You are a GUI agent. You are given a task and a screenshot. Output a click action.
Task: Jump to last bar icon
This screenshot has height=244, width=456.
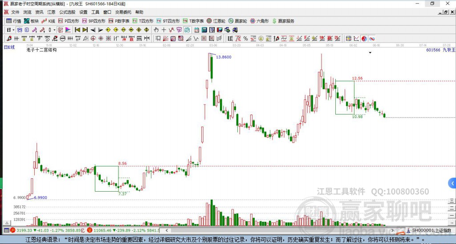pos(85,30)
